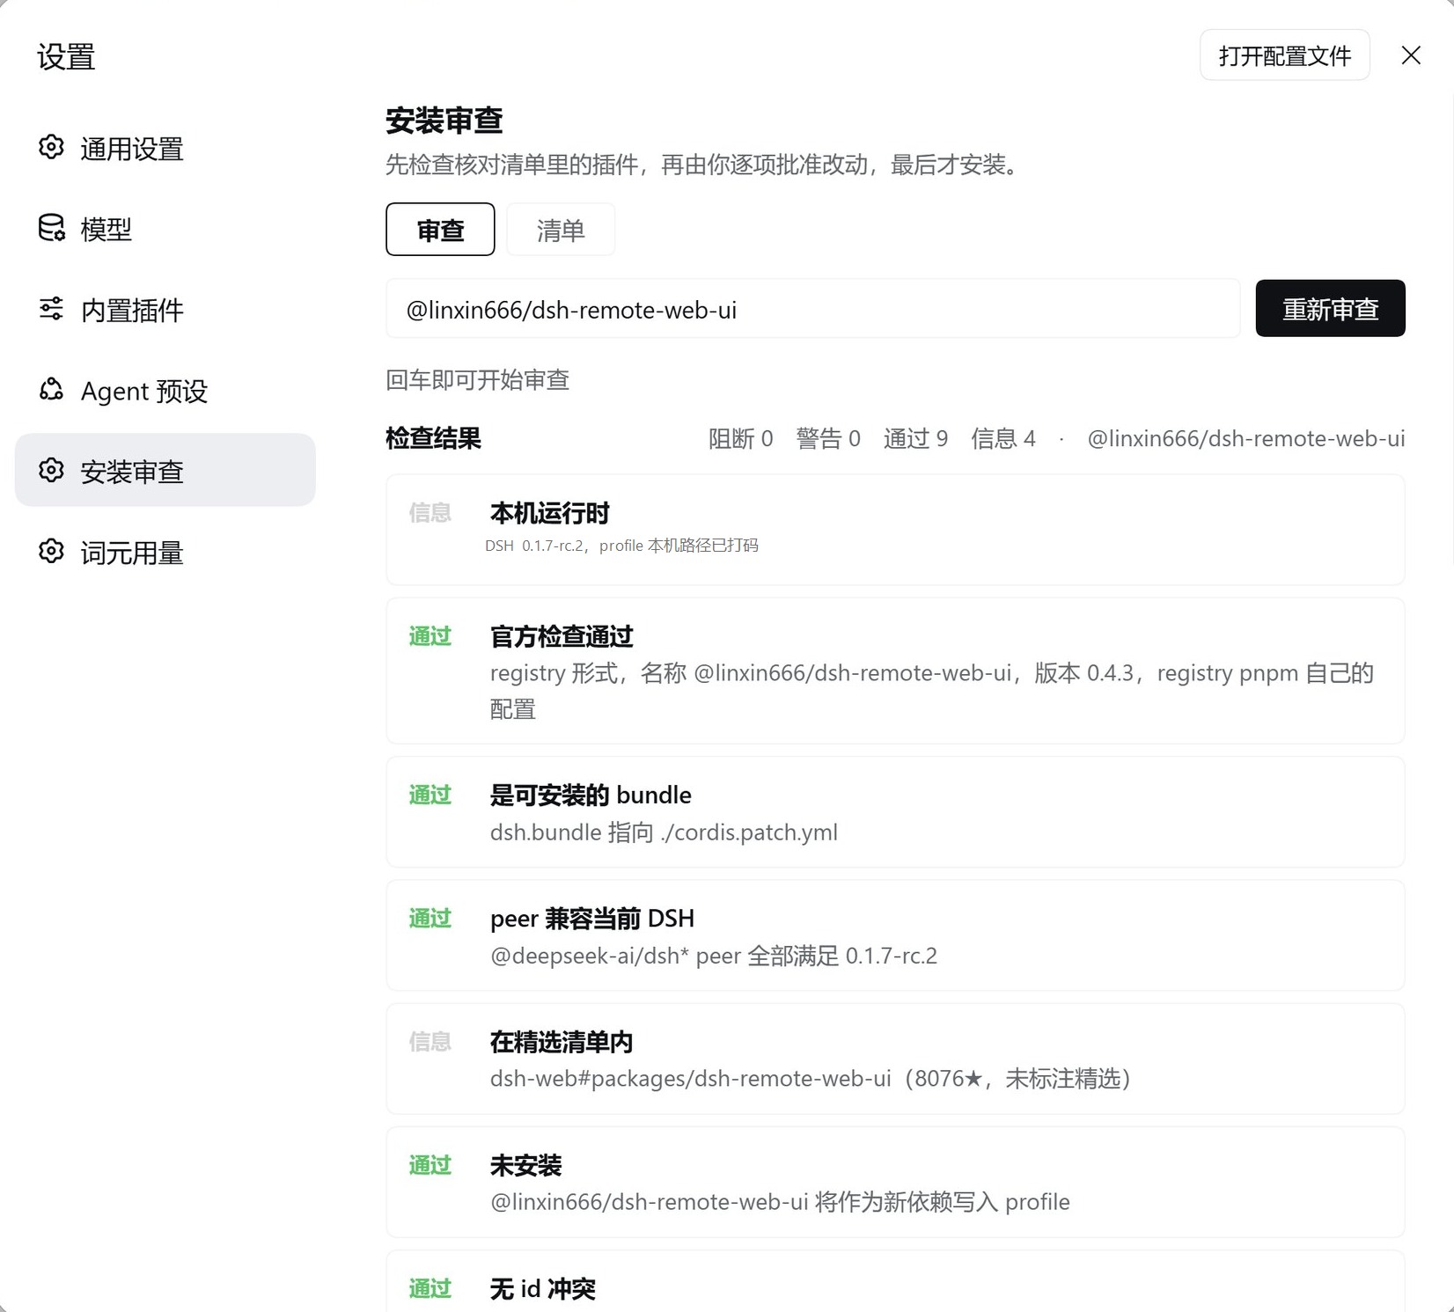Click the 信息 4 summary count
The image size is (1454, 1312).
[1003, 438]
